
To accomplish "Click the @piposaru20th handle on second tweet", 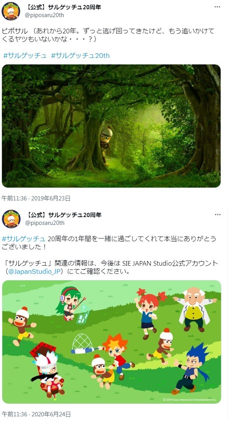I will [x=45, y=223].
